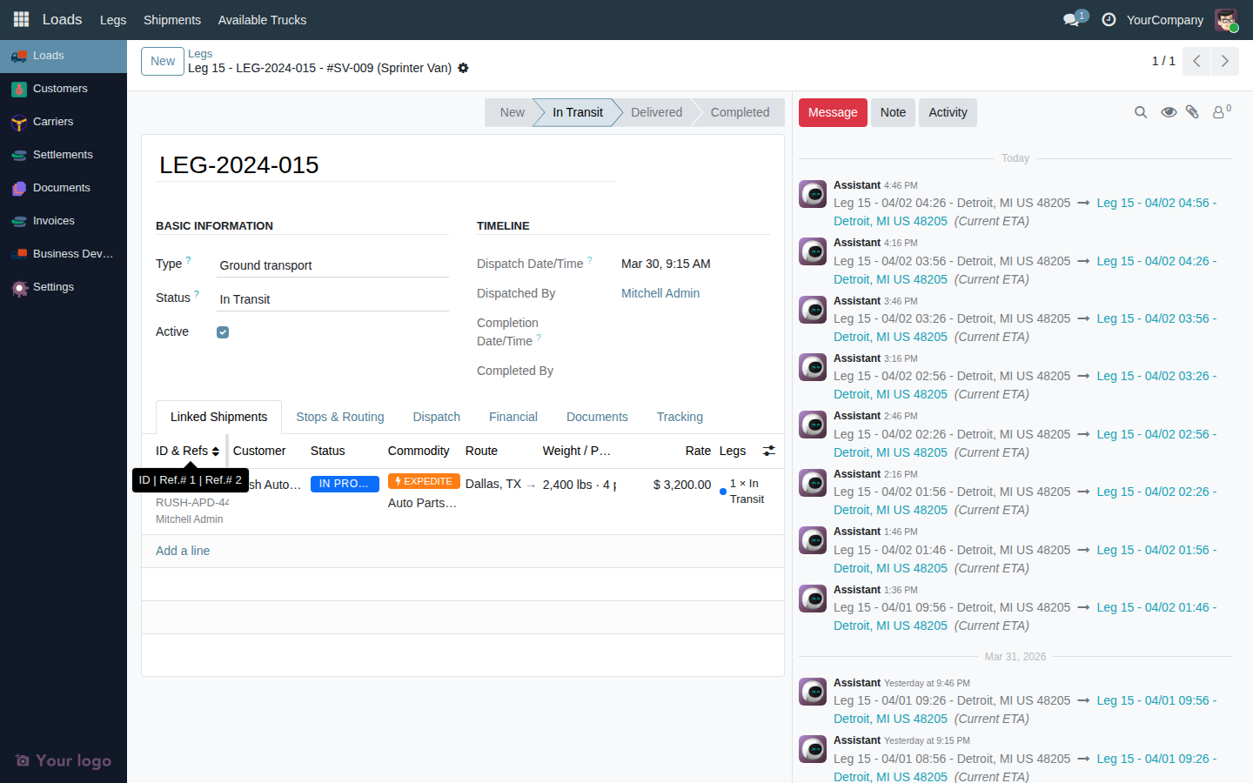
Task: Open column options adjust icon
Action: (768, 451)
